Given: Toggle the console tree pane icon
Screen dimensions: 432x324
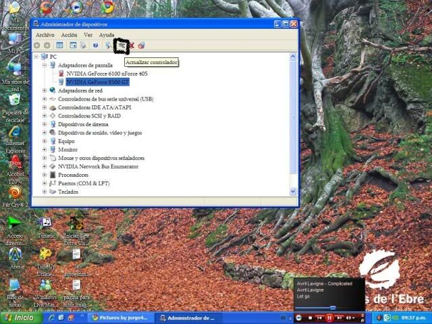Looking at the screenshot, I should 59,45.
